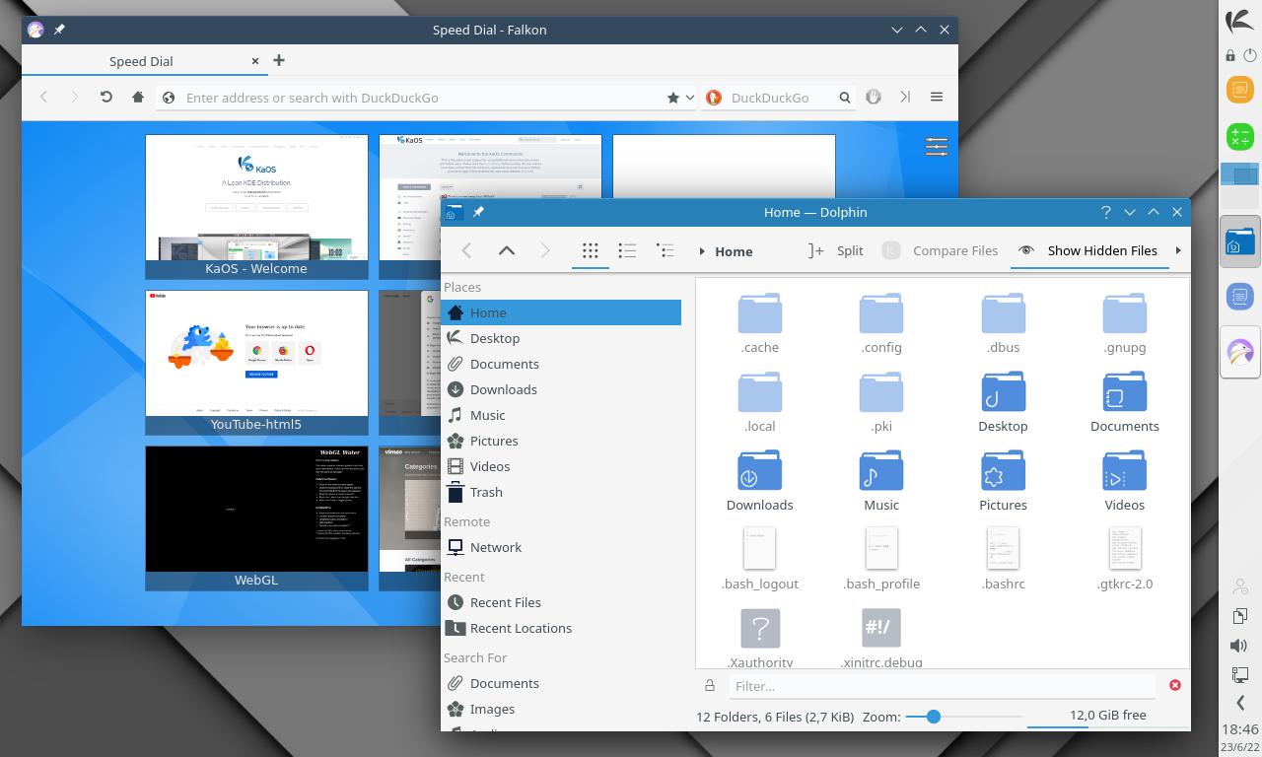Go up one folder in Dolphin
This screenshot has width=1262, height=757.
tap(507, 250)
